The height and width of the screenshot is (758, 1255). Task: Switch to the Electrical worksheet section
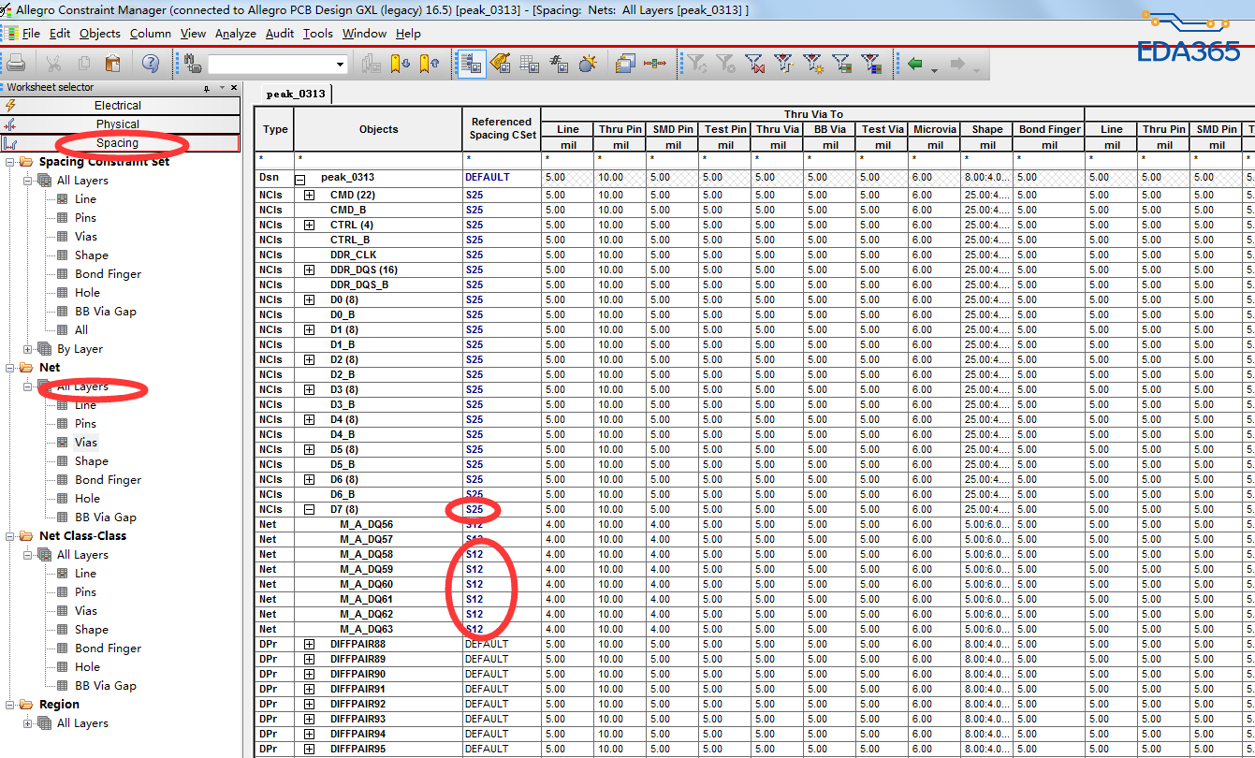118,106
